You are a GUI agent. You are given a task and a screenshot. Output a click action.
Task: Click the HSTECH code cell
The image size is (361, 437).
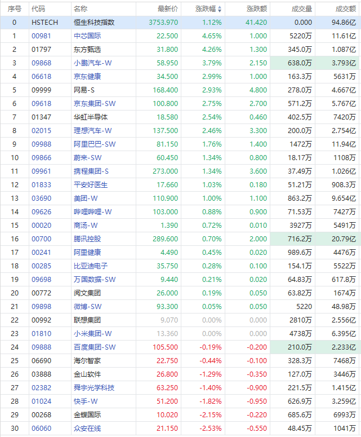click(x=45, y=23)
